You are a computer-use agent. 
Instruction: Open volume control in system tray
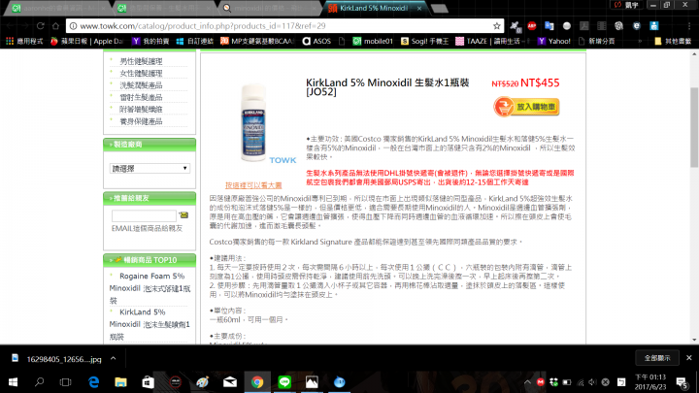(592, 382)
